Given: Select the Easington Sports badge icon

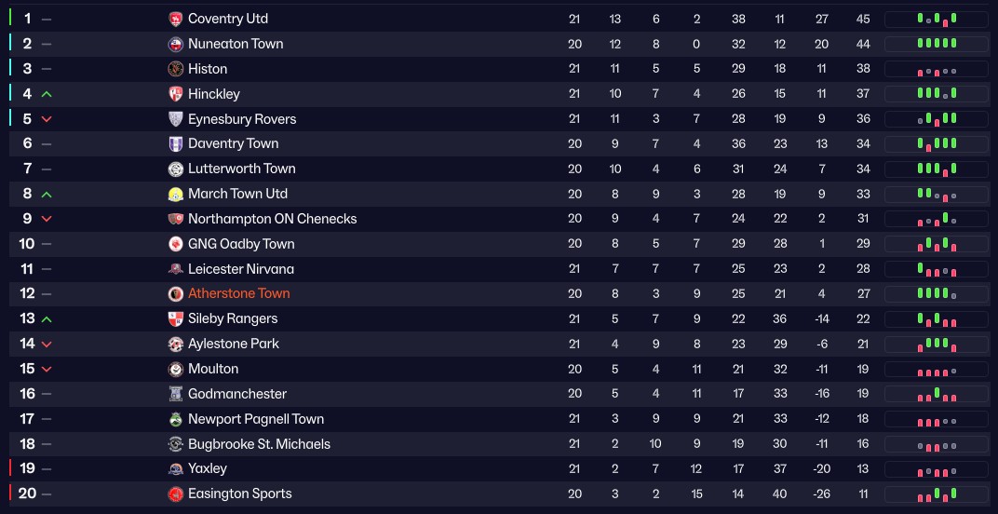Looking at the screenshot, I should (x=176, y=494).
